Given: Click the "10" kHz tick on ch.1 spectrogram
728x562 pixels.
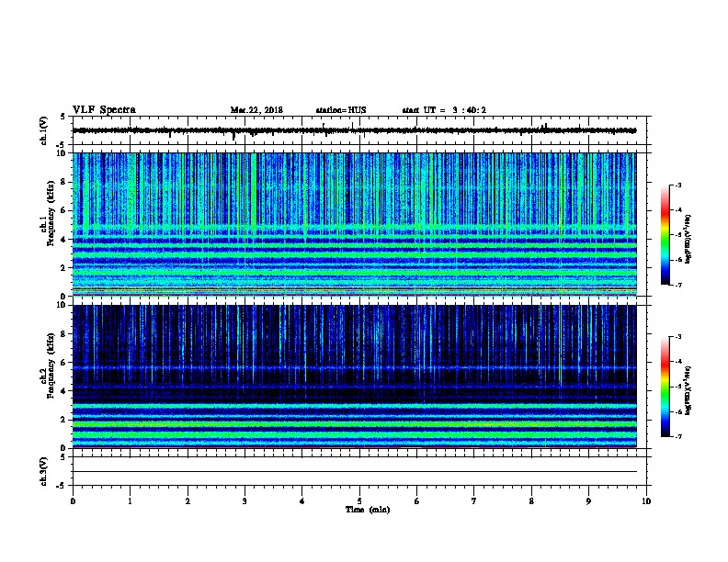Looking at the screenshot, I should 61,153.
